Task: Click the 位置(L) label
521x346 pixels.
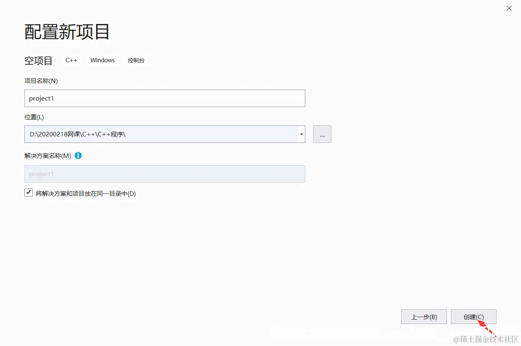Action: (x=34, y=117)
